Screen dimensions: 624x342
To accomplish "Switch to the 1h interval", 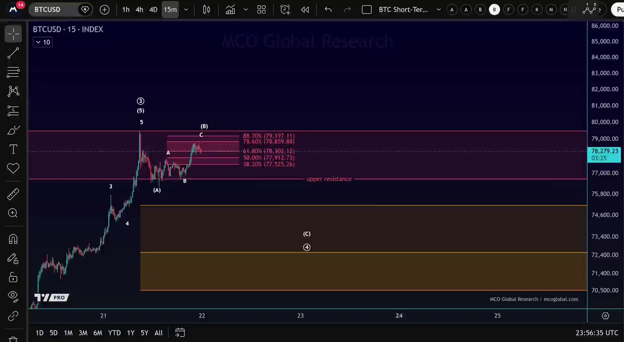I will tap(126, 9).
